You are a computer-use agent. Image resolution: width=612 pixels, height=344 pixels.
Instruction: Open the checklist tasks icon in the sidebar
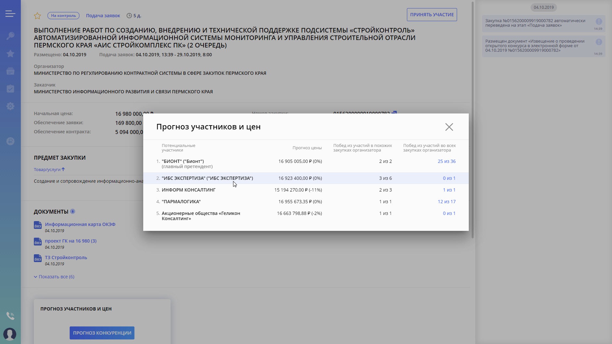(x=10, y=89)
